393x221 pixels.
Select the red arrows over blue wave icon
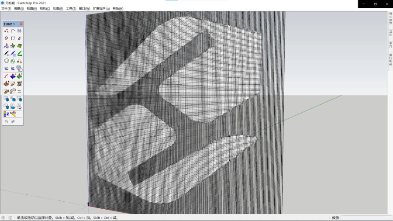click(x=6, y=46)
